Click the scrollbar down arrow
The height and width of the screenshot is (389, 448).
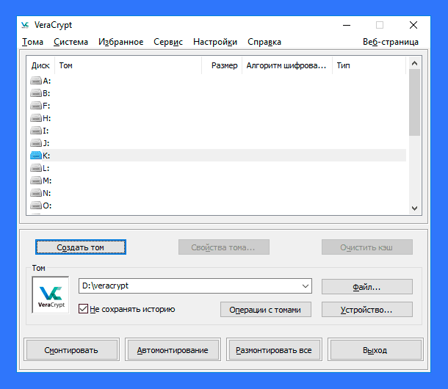click(x=414, y=208)
